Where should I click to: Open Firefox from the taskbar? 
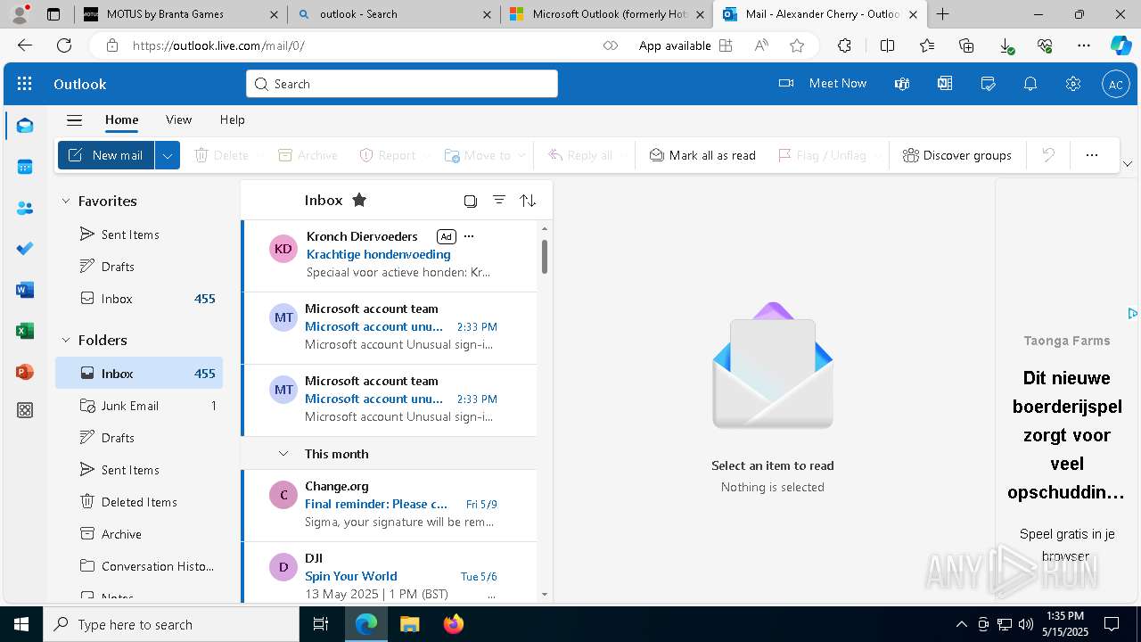454,624
